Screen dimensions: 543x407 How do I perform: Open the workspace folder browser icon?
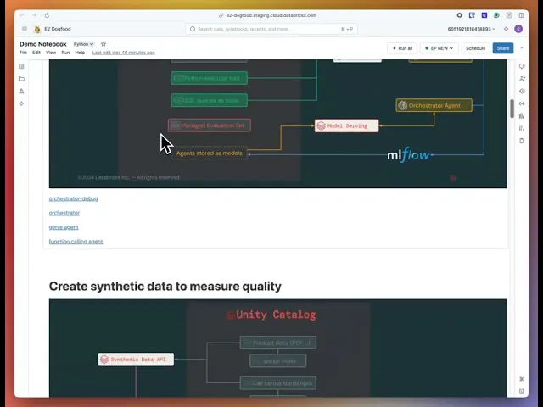click(x=21, y=79)
